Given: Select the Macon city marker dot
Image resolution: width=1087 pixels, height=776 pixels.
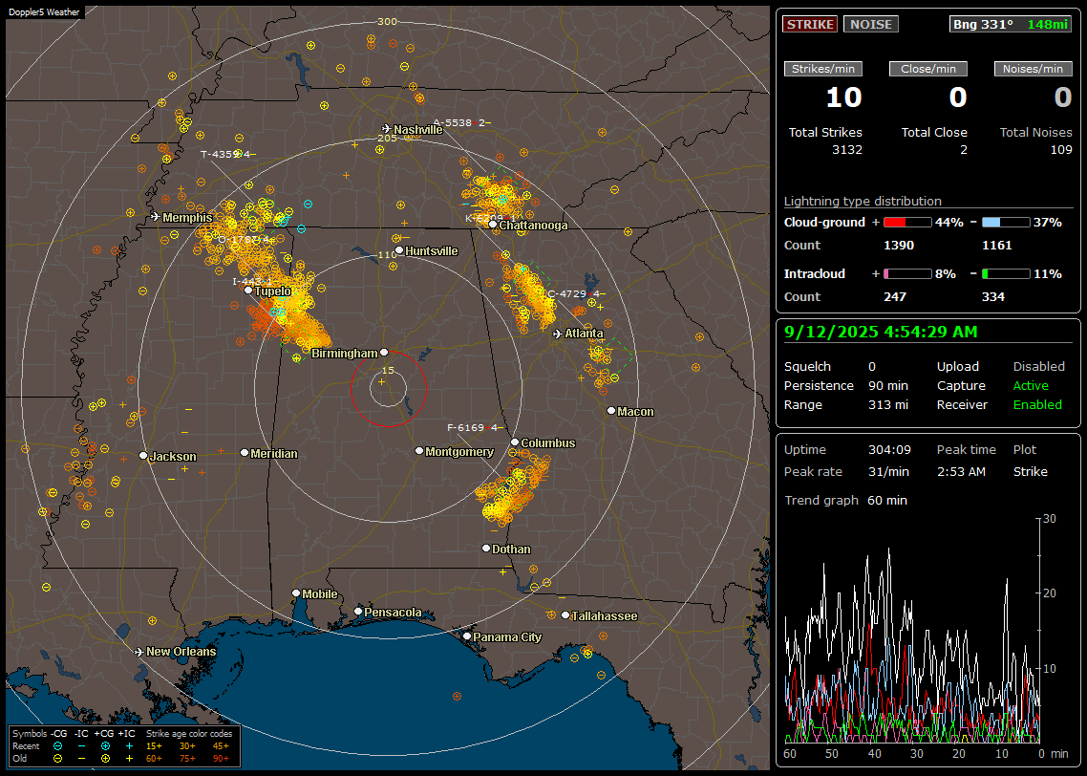Looking at the screenshot, I should [x=610, y=411].
